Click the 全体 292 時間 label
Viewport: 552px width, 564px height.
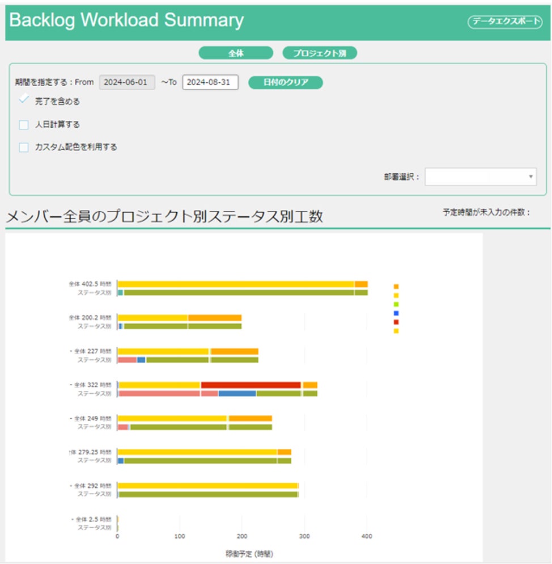coord(93,486)
